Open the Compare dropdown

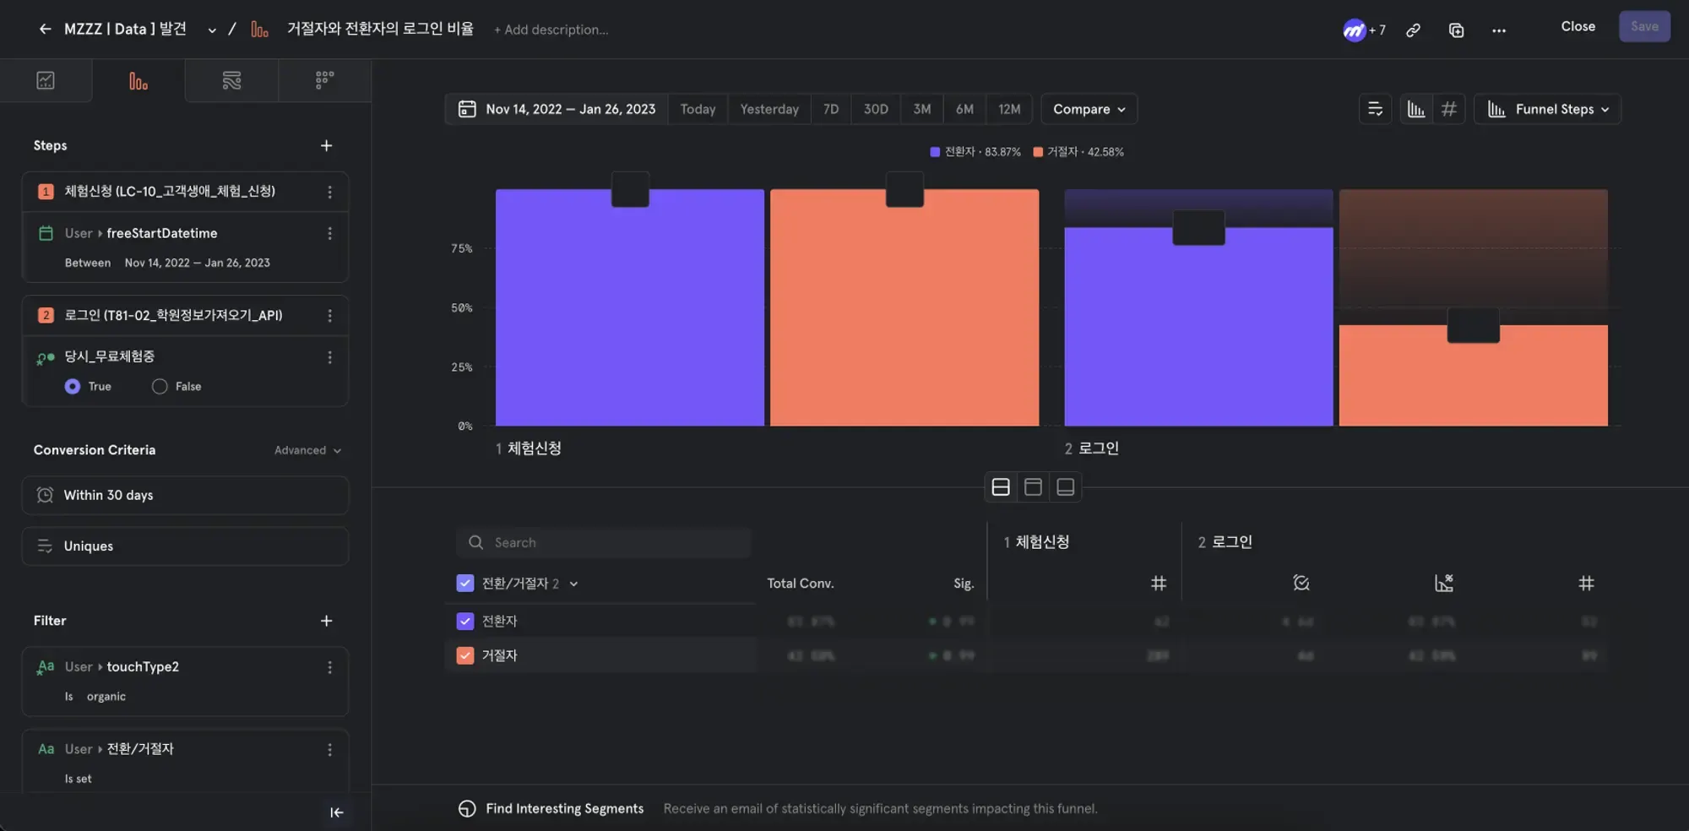tap(1089, 109)
